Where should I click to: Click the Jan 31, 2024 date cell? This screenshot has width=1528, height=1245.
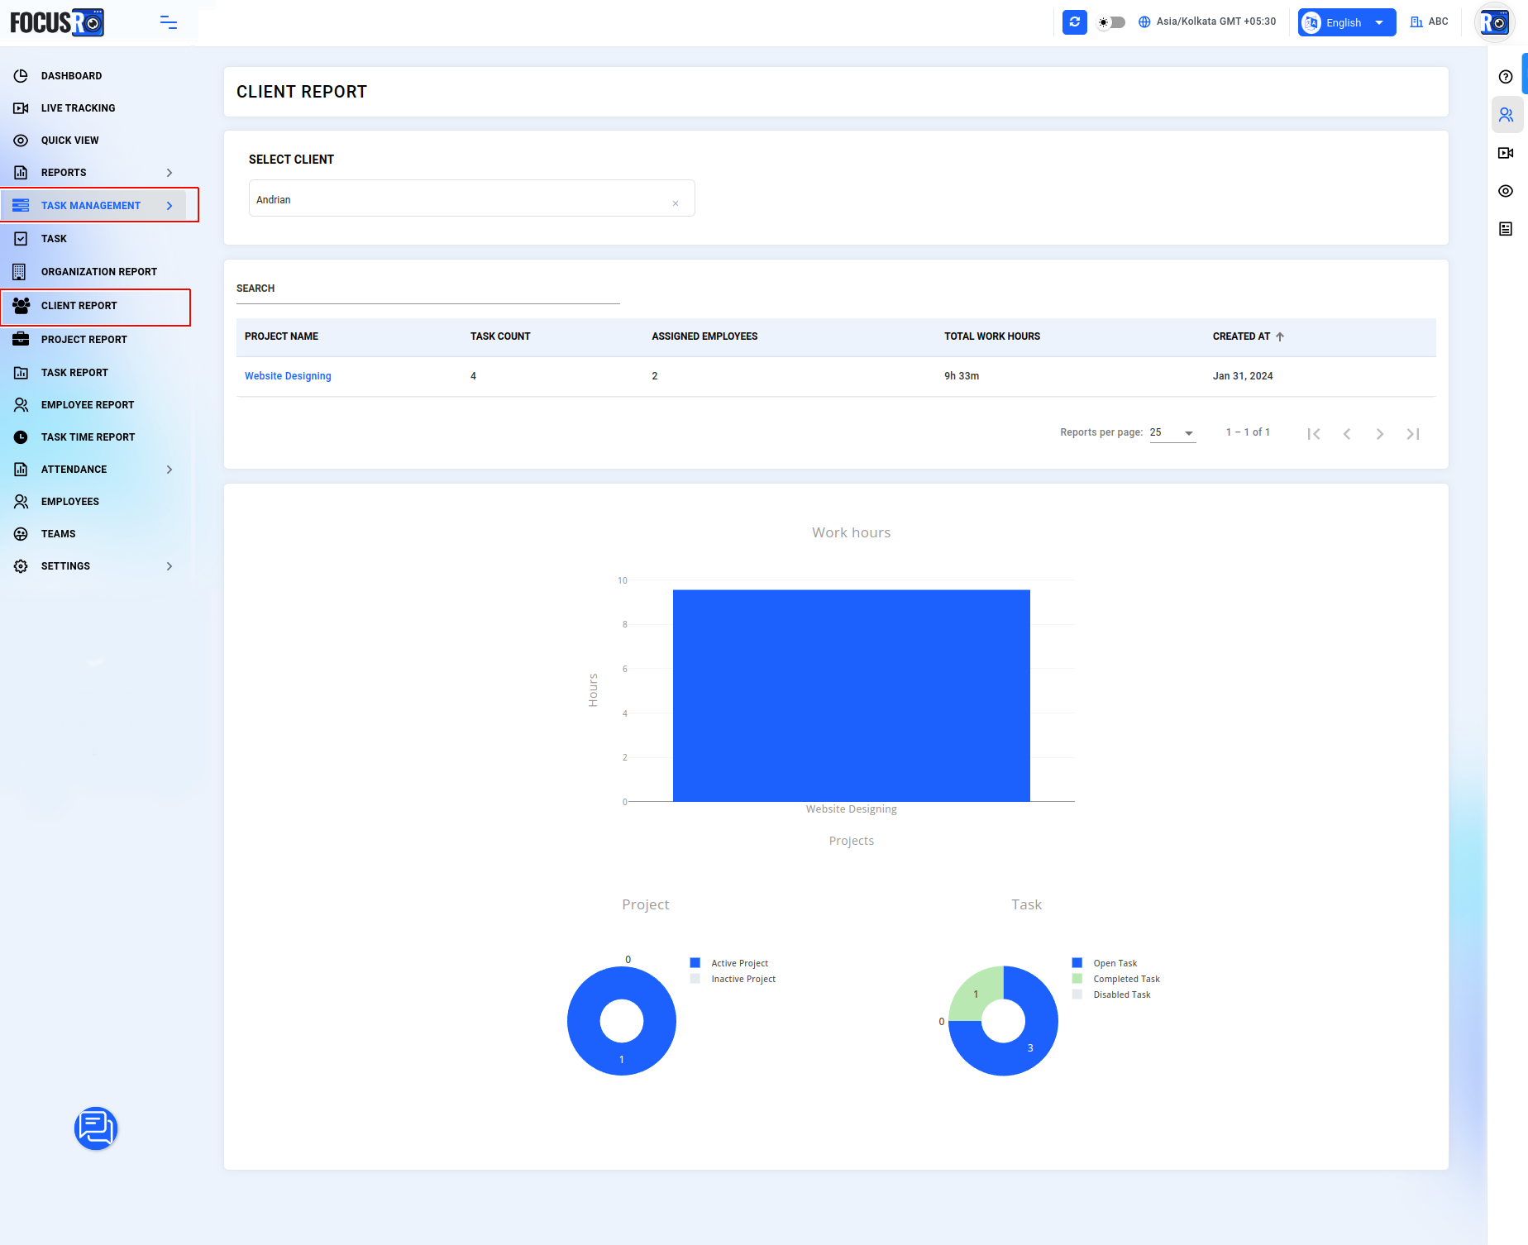click(x=1243, y=376)
